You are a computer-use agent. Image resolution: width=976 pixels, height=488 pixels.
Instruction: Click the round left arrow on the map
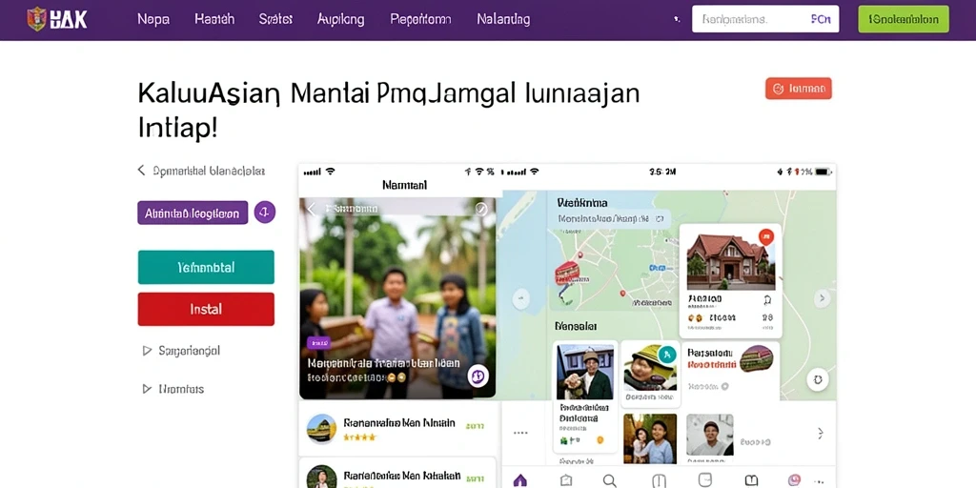click(521, 298)
